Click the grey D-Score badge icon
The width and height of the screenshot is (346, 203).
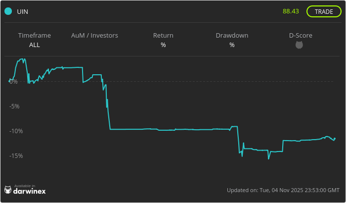pyautogui.click(x=299, y=45)
